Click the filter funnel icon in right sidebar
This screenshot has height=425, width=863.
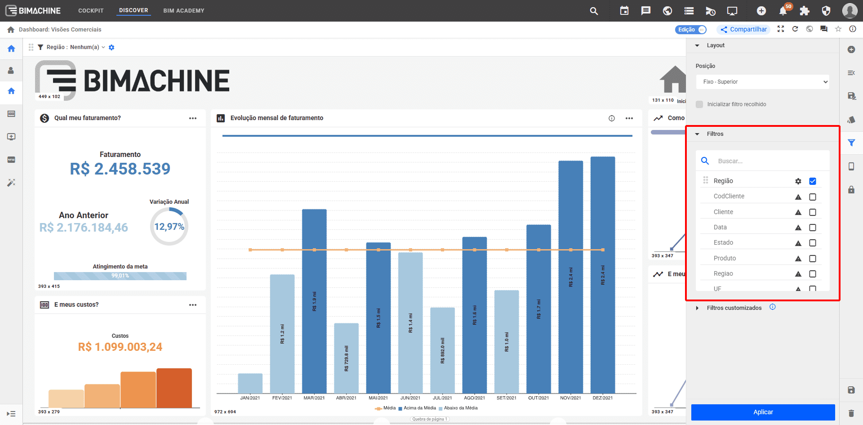point(851,143)
